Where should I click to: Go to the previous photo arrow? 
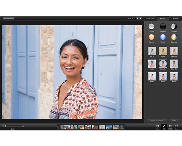[x=137, y=19]
